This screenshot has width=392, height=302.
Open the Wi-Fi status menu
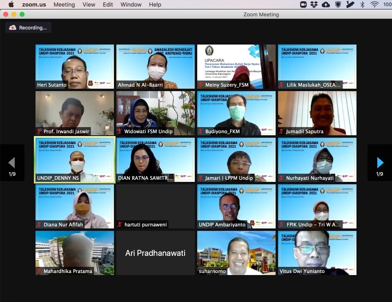(x=374, y=4)
